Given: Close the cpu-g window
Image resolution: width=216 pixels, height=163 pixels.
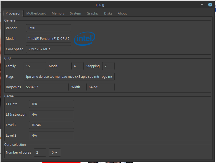Looking at the screenshot, I should tap(210, 5).
